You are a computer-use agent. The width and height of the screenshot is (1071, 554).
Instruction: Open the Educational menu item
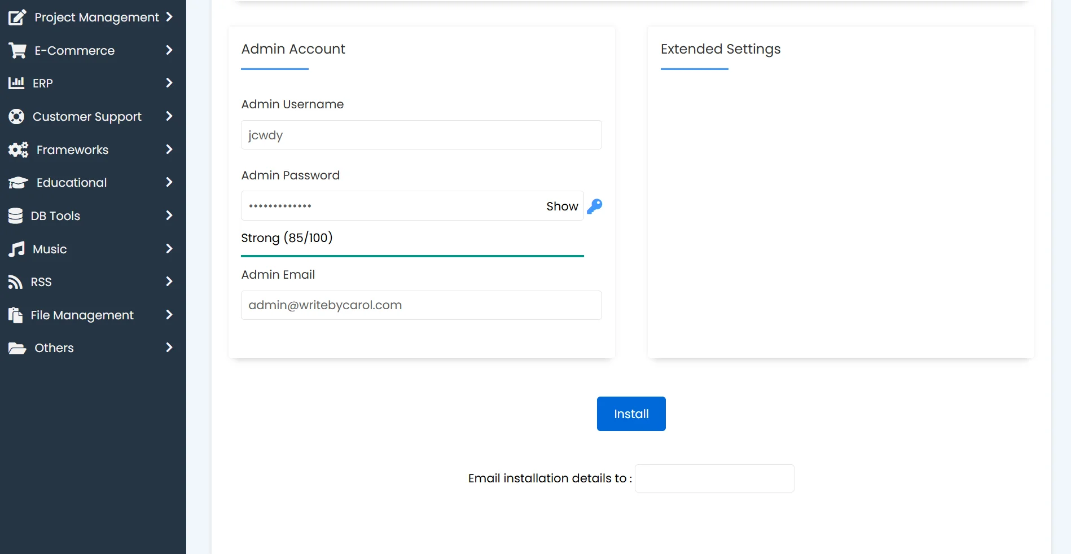point(93,183)
